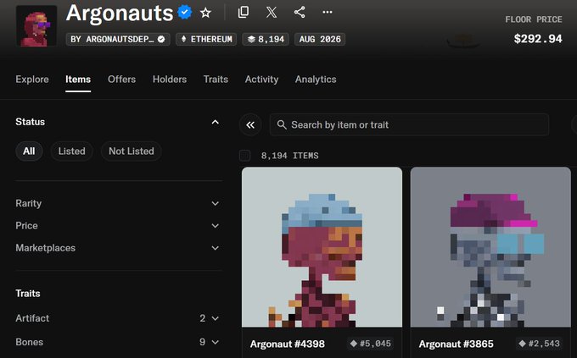The image size is (577, 358).
Task: Go to the Holders tab
Action: click(x=170, y=80)
